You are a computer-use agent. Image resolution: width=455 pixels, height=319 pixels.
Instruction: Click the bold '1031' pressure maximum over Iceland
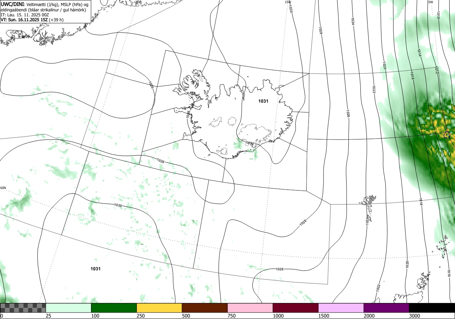(263, 101)
